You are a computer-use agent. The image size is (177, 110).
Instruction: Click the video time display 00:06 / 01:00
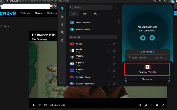tap(59, 105)
